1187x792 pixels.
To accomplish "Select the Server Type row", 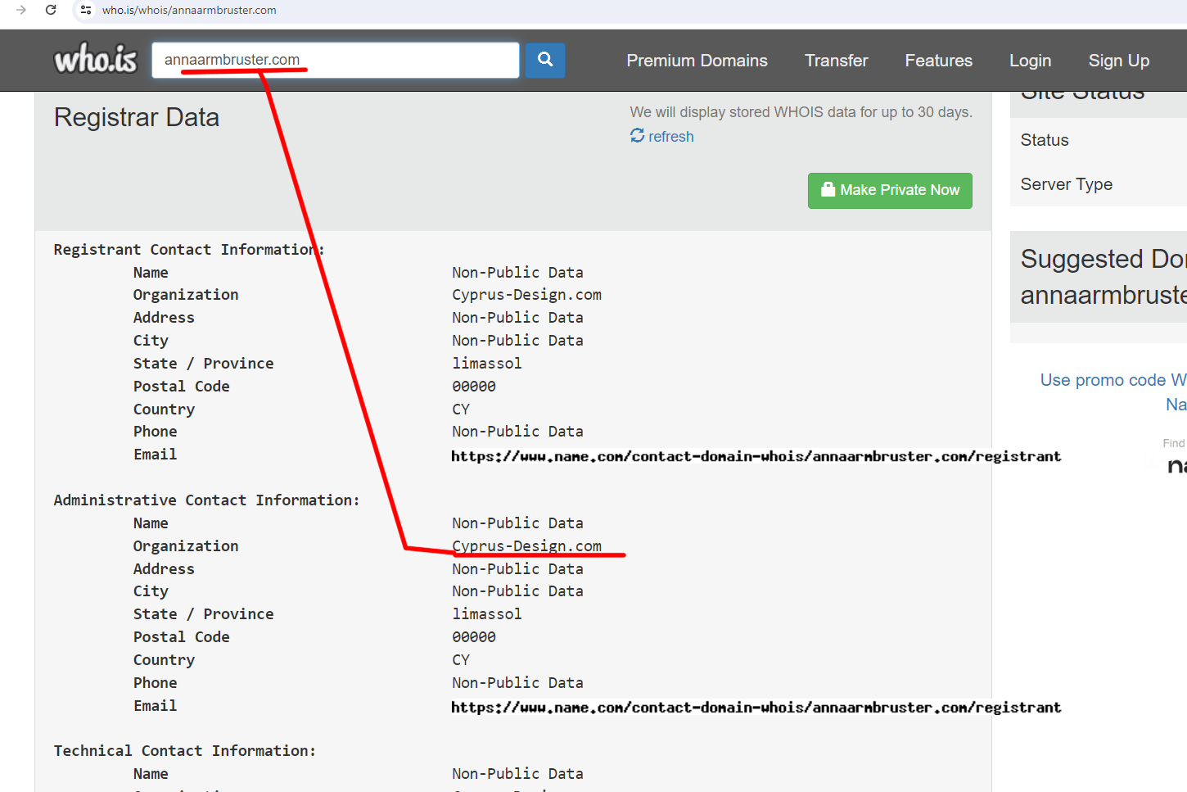I will pyautogui.click(x=1066, y=184).
